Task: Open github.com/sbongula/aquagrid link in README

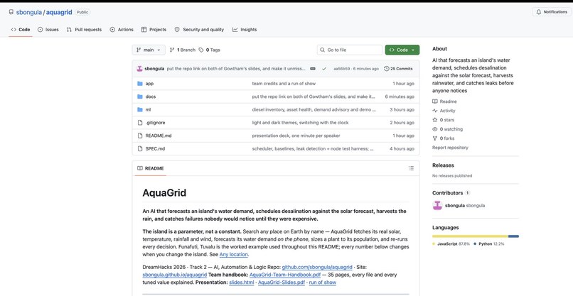Action: [317, 267]
